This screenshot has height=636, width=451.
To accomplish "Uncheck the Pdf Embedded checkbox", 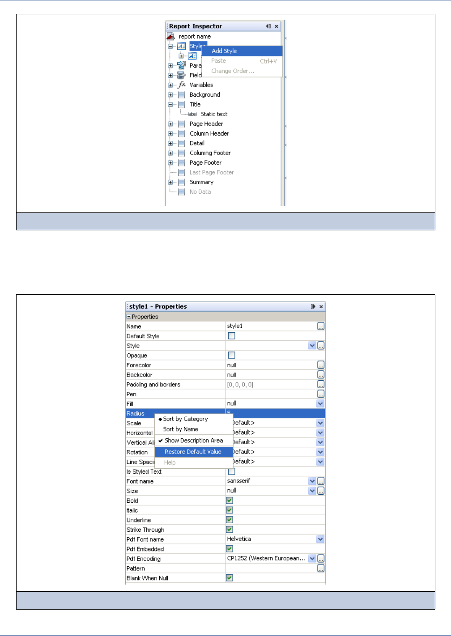I will [230, 549].
